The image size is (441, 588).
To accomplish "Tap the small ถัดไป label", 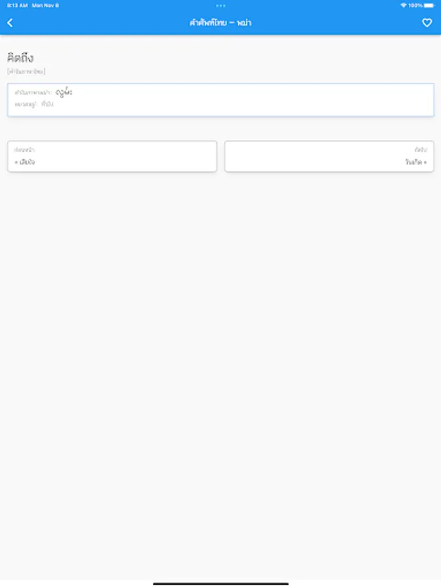I will tap(420, 150).
